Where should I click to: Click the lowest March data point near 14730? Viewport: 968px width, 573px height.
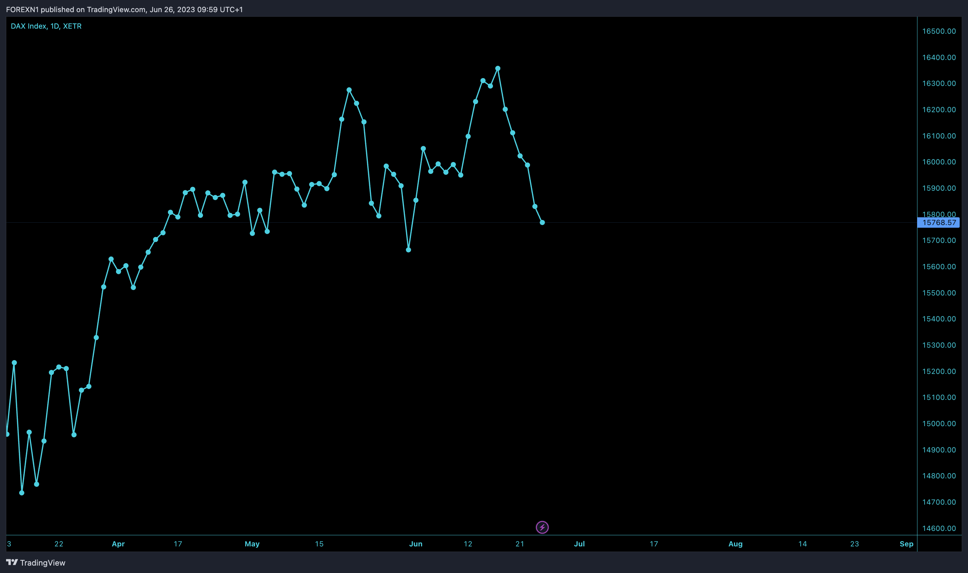[22, 493]
